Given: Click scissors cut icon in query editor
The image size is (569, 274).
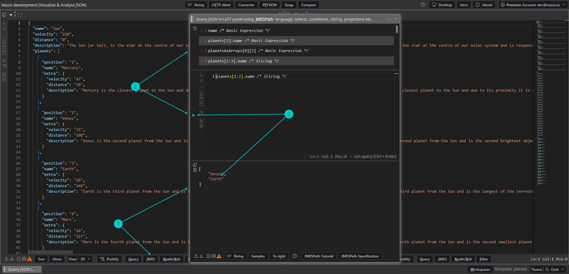Looking at the screenshot, I should tap(202, 121).
